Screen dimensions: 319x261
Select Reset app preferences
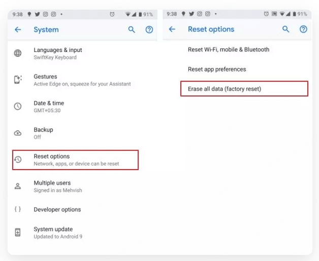click(217, 69)
